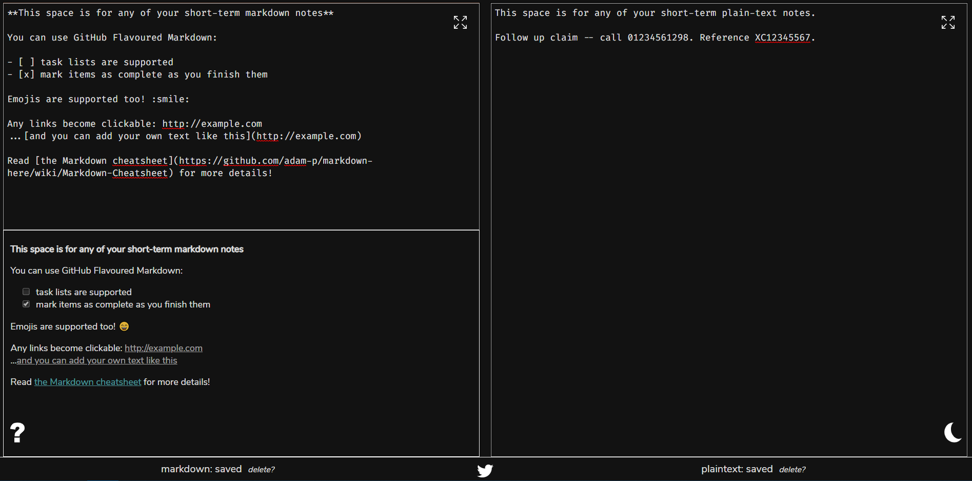Click the 'plaintext: saved' status text
This screenshot has height=481, width=972.
(x=737, y=469)
